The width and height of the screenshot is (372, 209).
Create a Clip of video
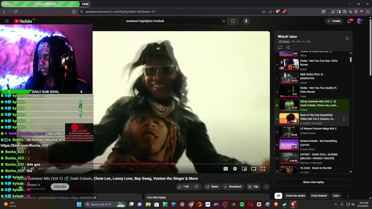(x=253, y=187)
